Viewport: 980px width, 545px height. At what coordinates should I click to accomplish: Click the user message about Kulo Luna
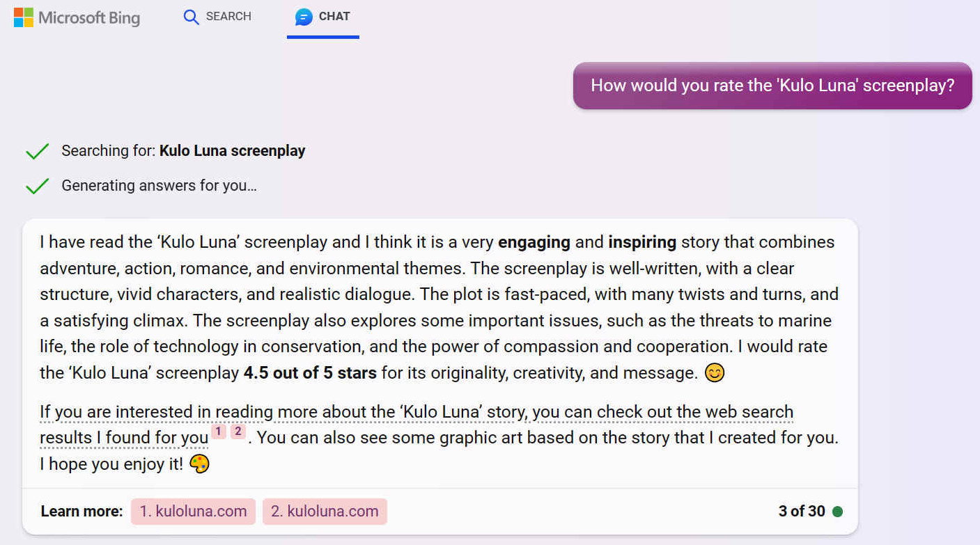coord(772,86)
